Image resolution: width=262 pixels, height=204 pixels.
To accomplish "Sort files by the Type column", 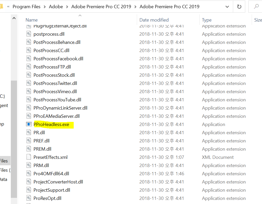I will click(207, 20).
